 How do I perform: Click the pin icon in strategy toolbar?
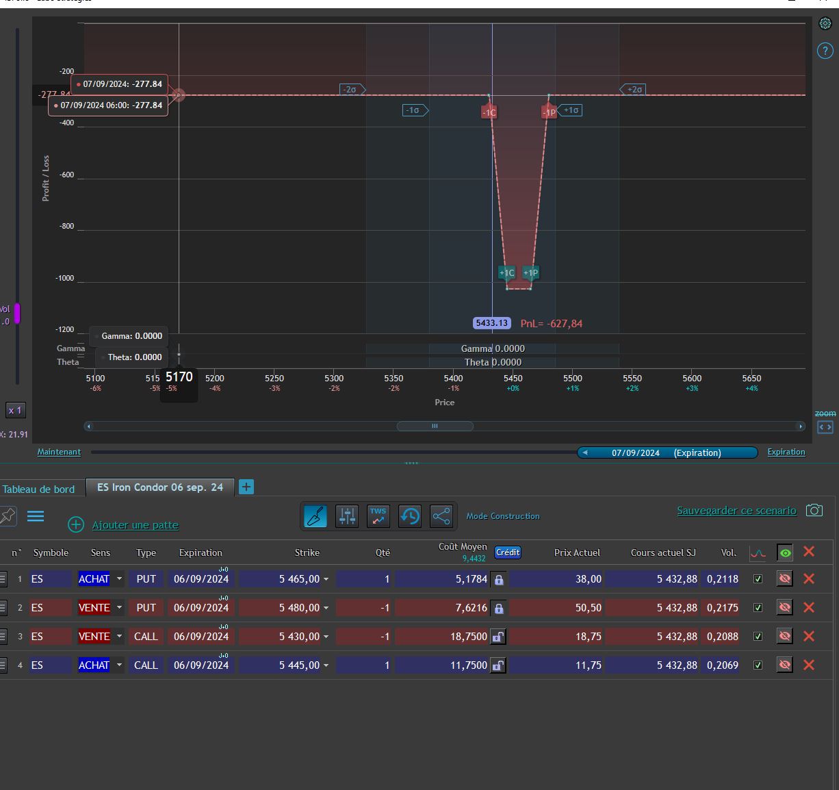pyautogui.click(x=8, y=515)
